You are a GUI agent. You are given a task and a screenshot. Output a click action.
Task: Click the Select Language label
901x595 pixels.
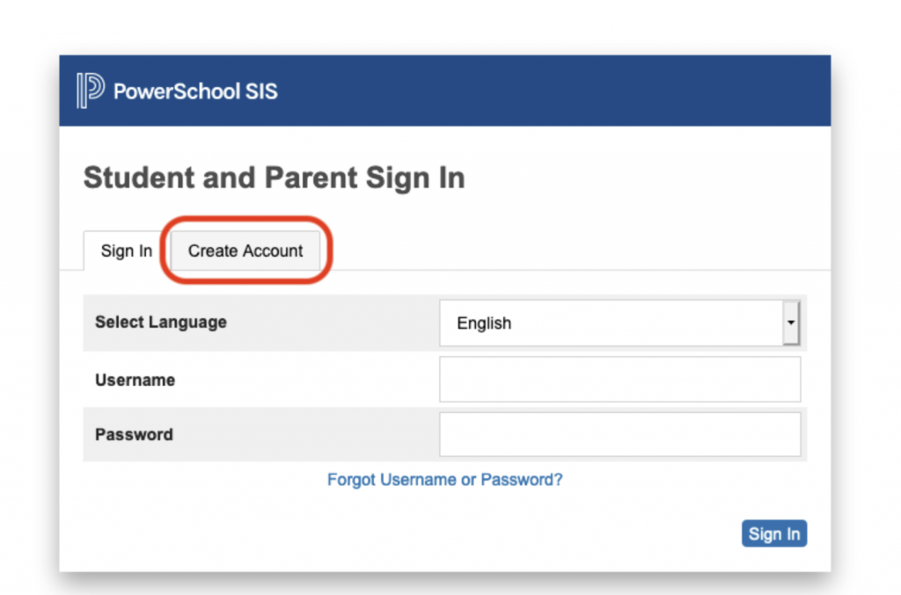pyautogui.click(x=161, y=323)
